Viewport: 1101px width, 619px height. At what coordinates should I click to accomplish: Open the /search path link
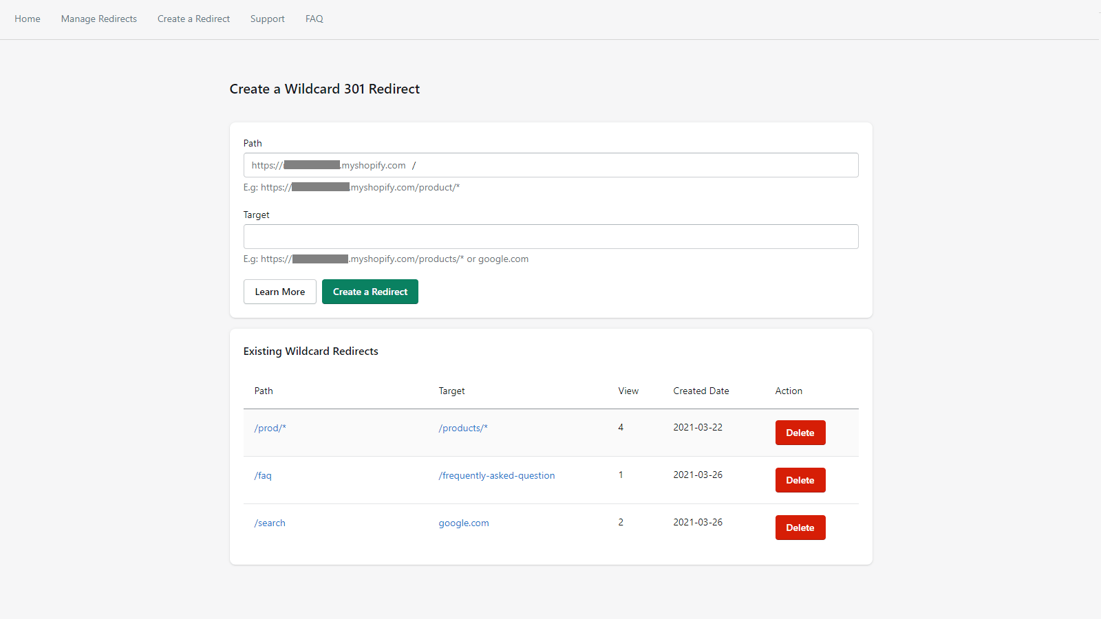click(x=270, y=523)
